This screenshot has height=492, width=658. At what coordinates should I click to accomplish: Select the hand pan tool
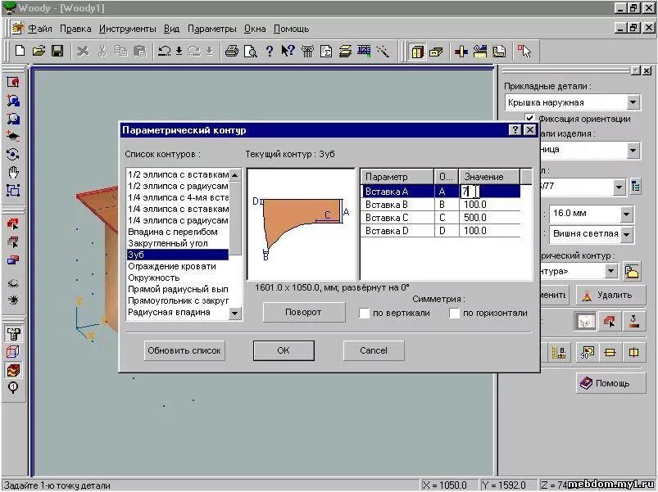[x=13, y=172]
